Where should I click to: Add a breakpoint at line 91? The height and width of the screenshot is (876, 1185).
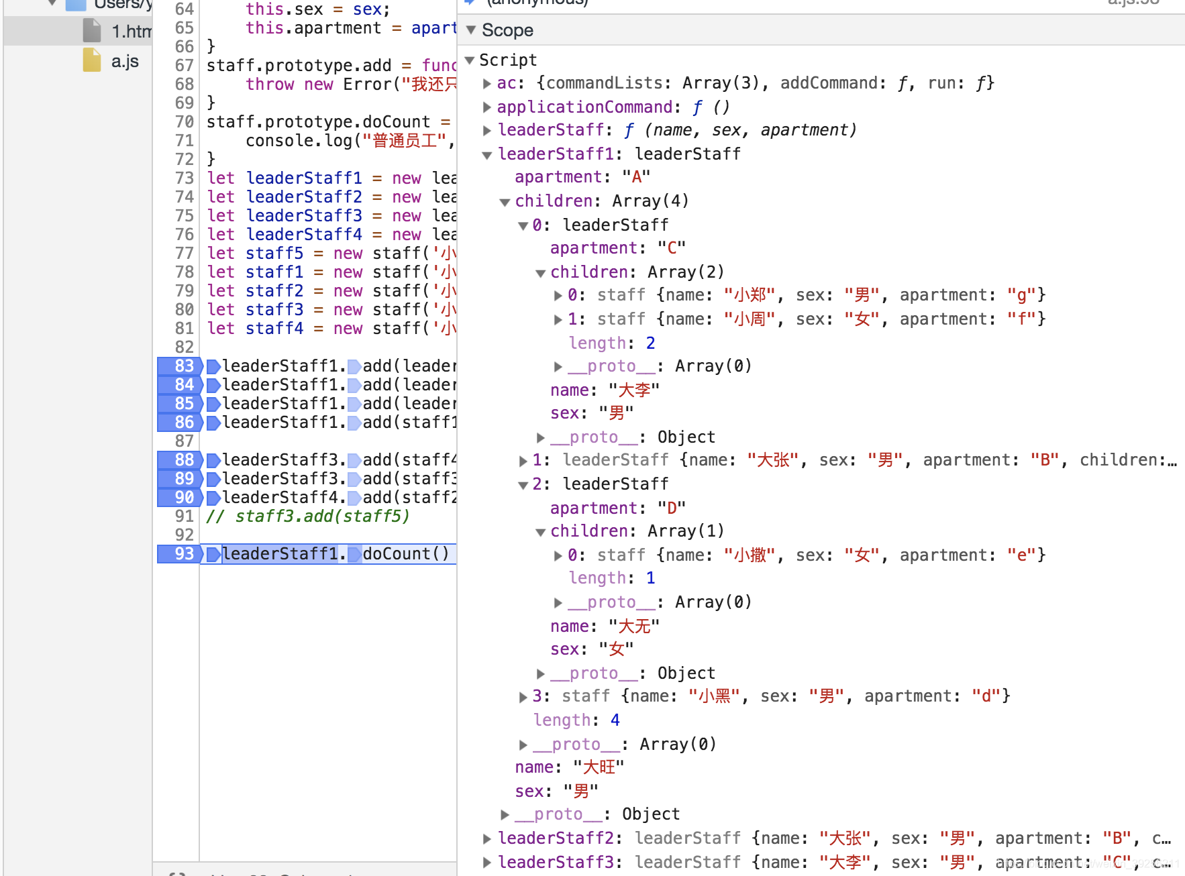(184, 516)
